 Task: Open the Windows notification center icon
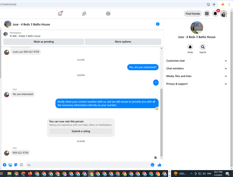pos(228,174)
